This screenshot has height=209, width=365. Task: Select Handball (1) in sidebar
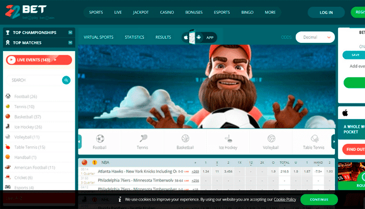[25, 157]
